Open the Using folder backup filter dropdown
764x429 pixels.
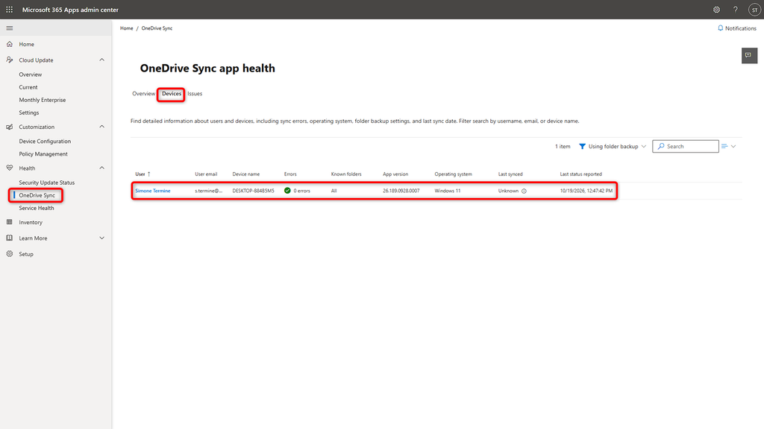tap(613, 147)
